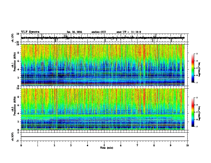Click inside the ch.1 spectrogram panel

pos(103,65)
